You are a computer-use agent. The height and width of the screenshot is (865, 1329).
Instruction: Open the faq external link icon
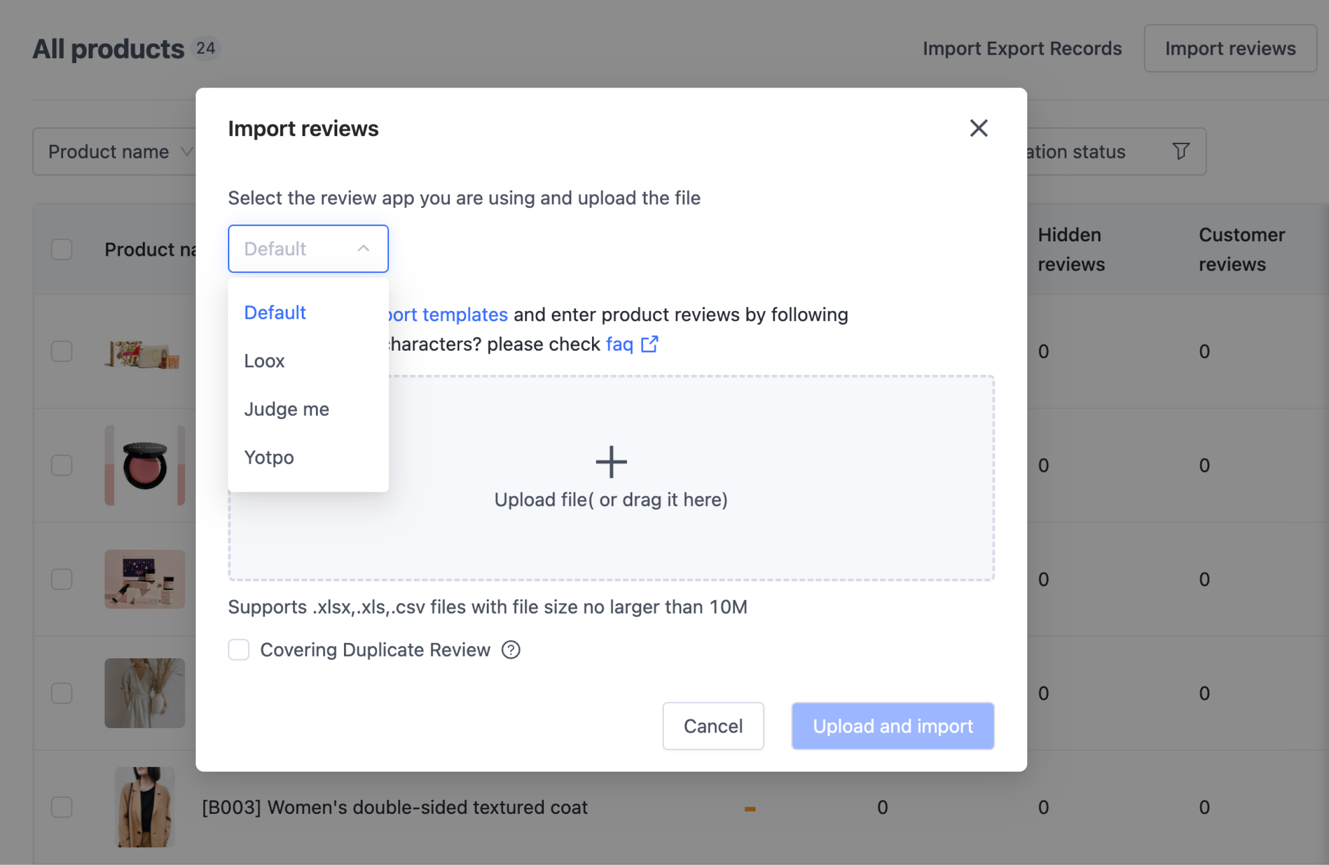[649, 344]
